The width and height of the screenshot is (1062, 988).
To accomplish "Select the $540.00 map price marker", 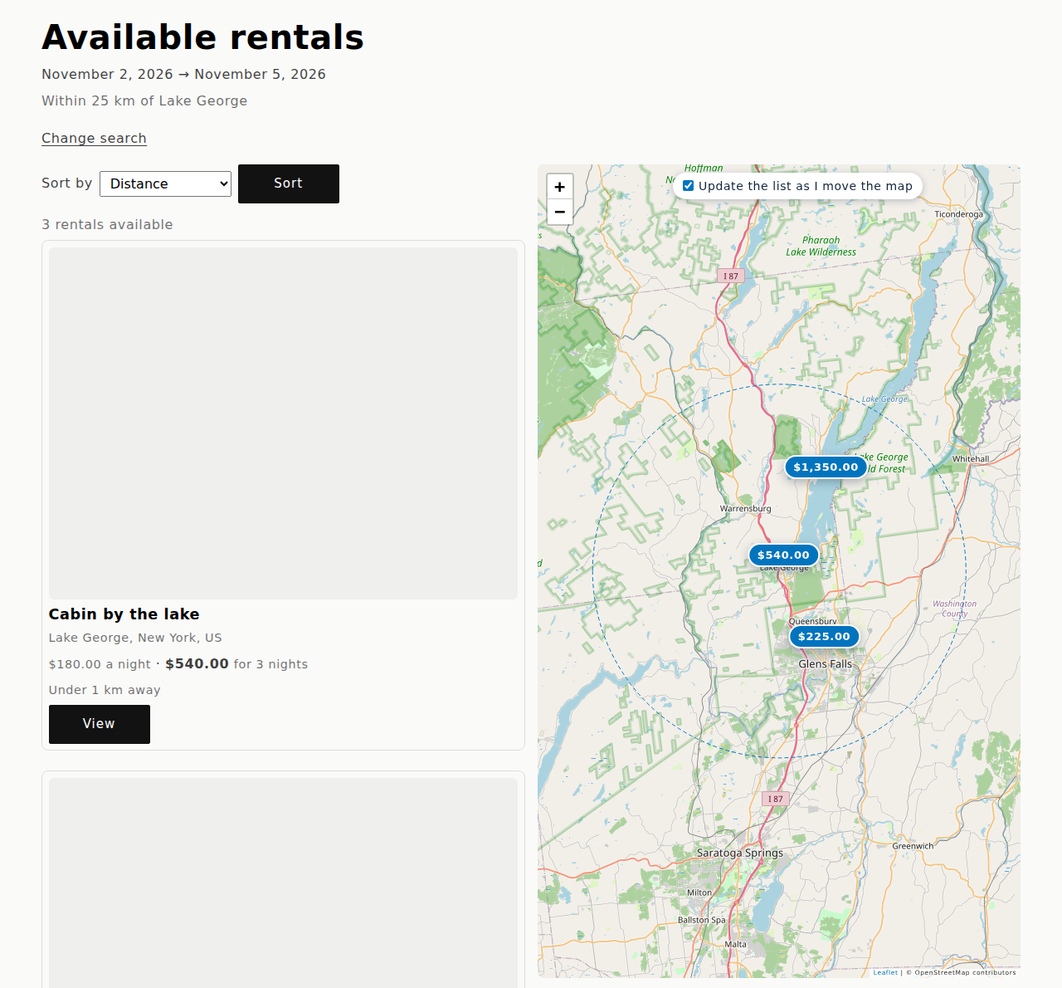I will [x=783, y=555].
